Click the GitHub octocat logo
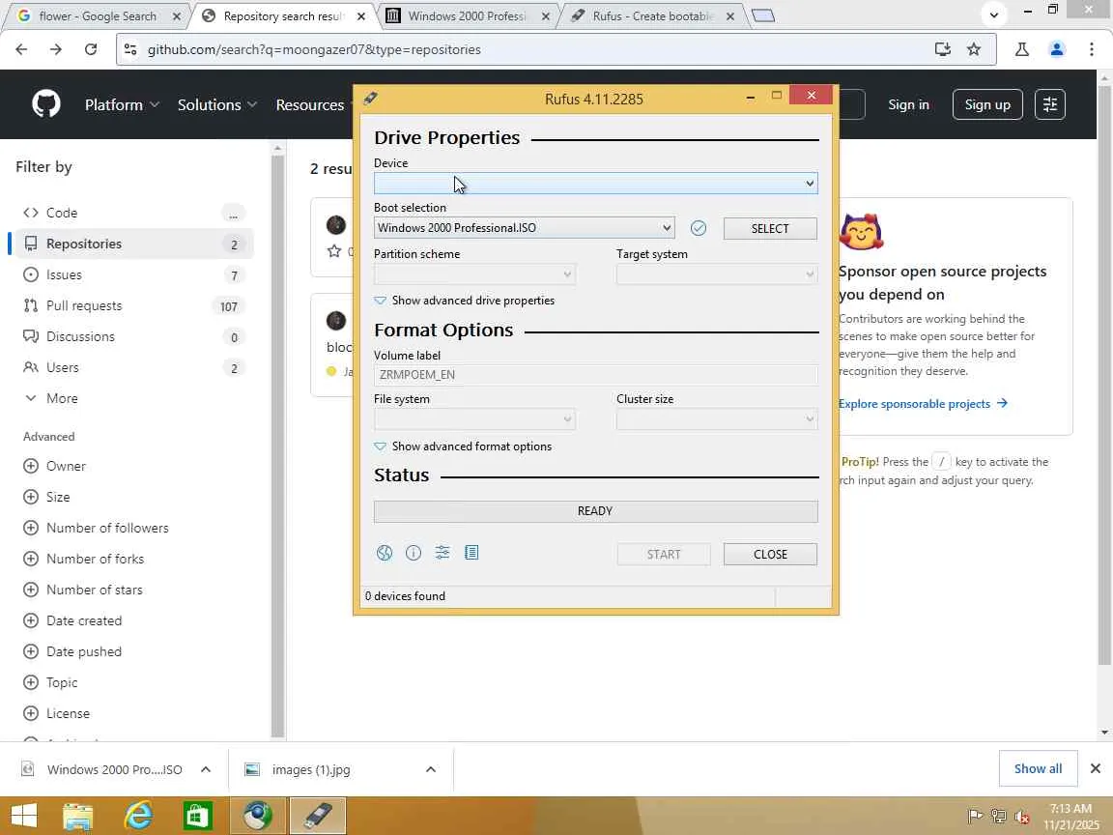 point(46,104)
